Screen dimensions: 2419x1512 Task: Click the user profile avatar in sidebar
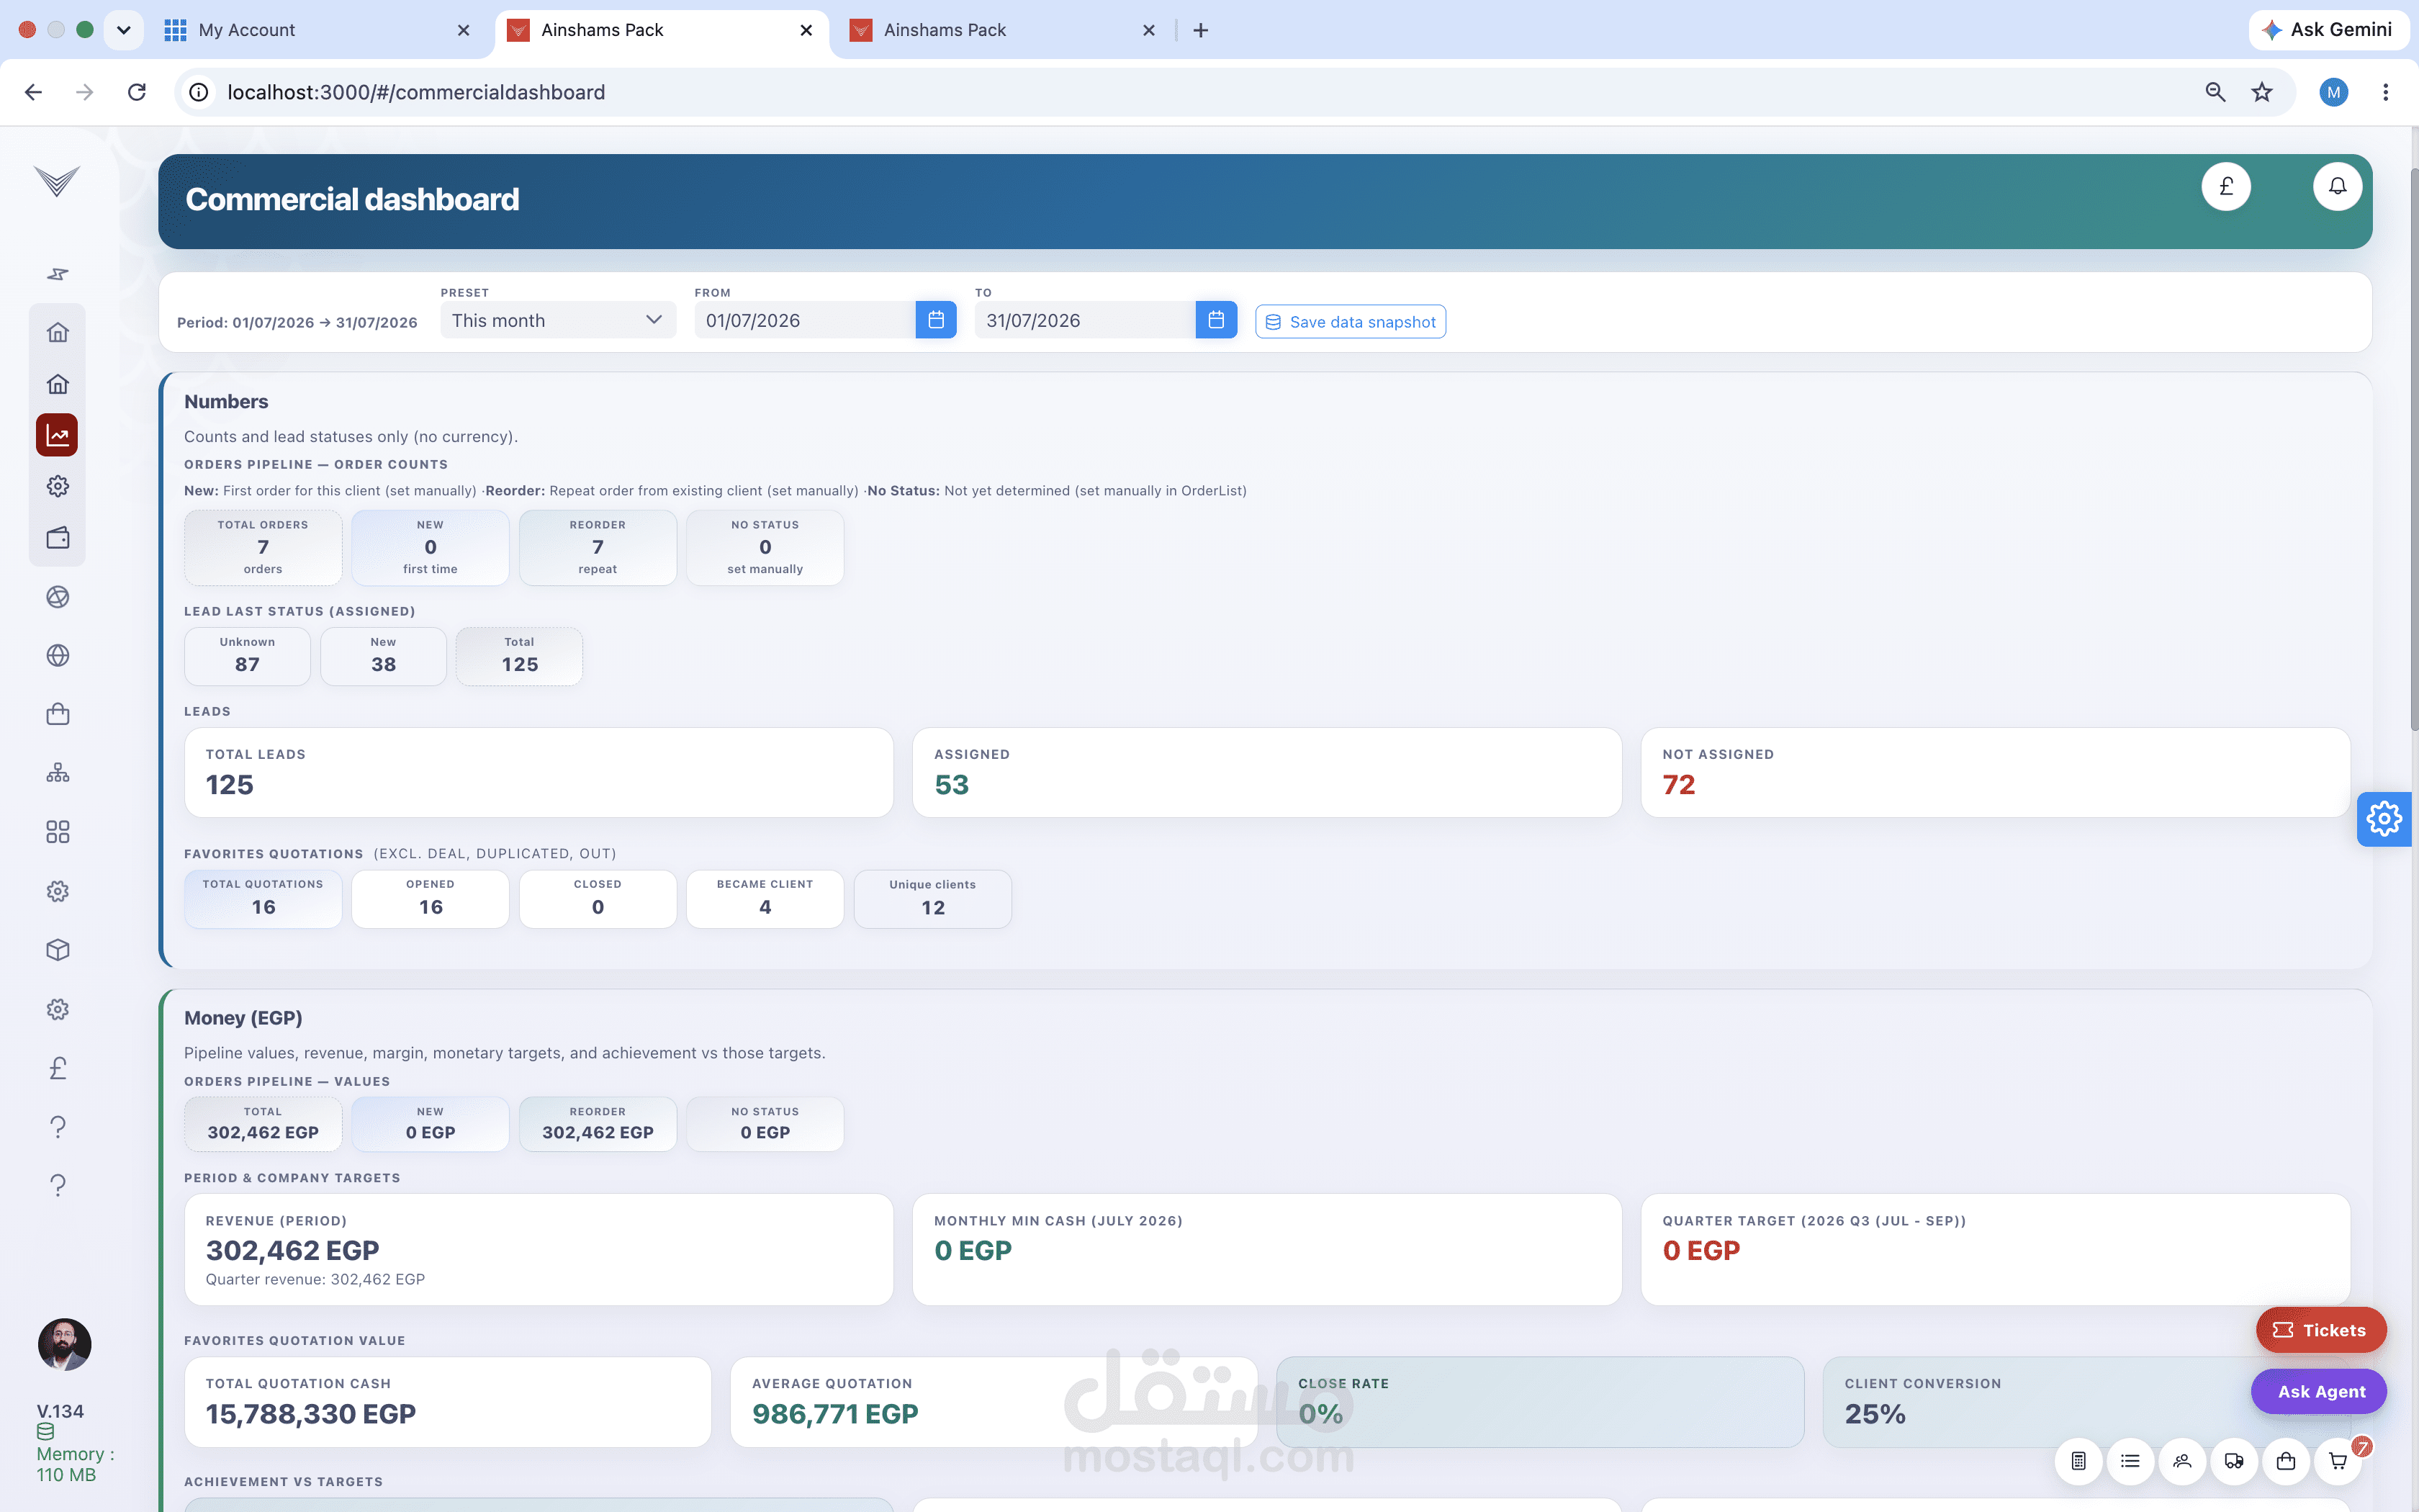coord(64,1344)
